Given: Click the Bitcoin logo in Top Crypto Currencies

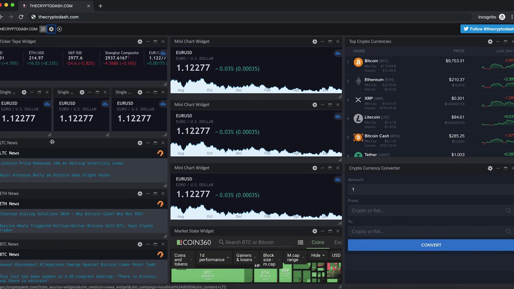Looking at the screenshot, I should 358,62.
